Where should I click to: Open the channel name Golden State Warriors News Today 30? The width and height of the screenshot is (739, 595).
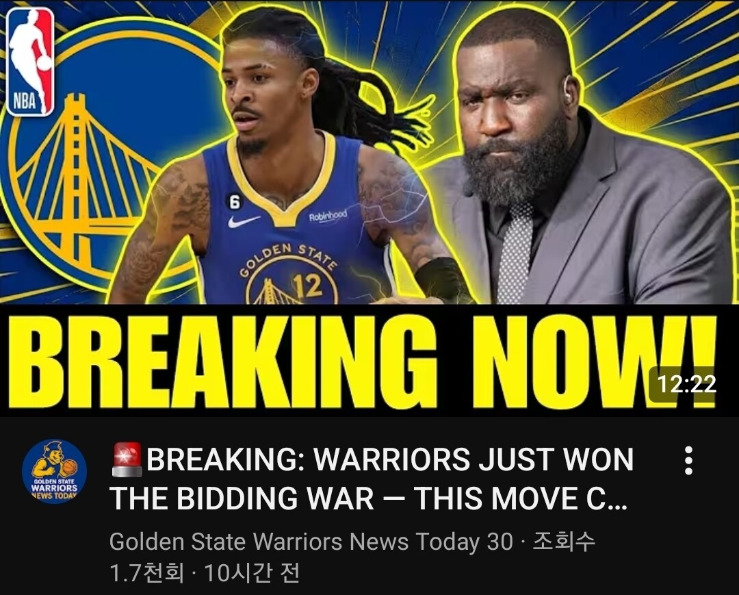(x=311, y=542)
